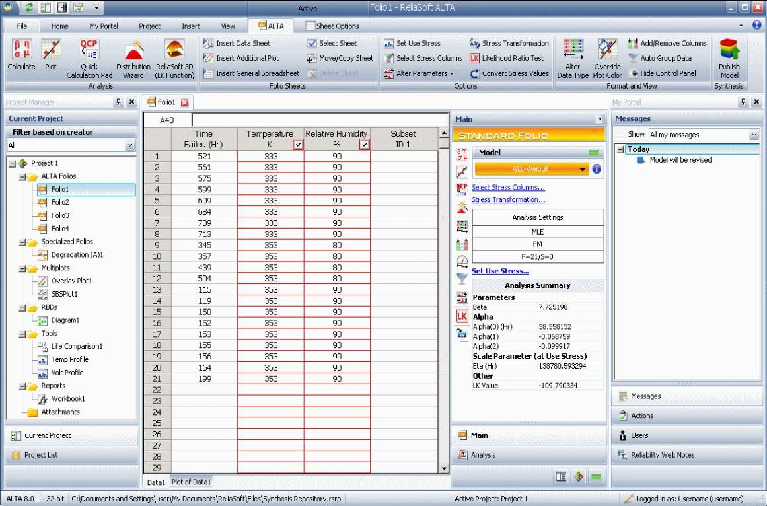Viewport: 767px width, 506px height.
Task: Click Convert Stress Values
Action: coord(509,73)
